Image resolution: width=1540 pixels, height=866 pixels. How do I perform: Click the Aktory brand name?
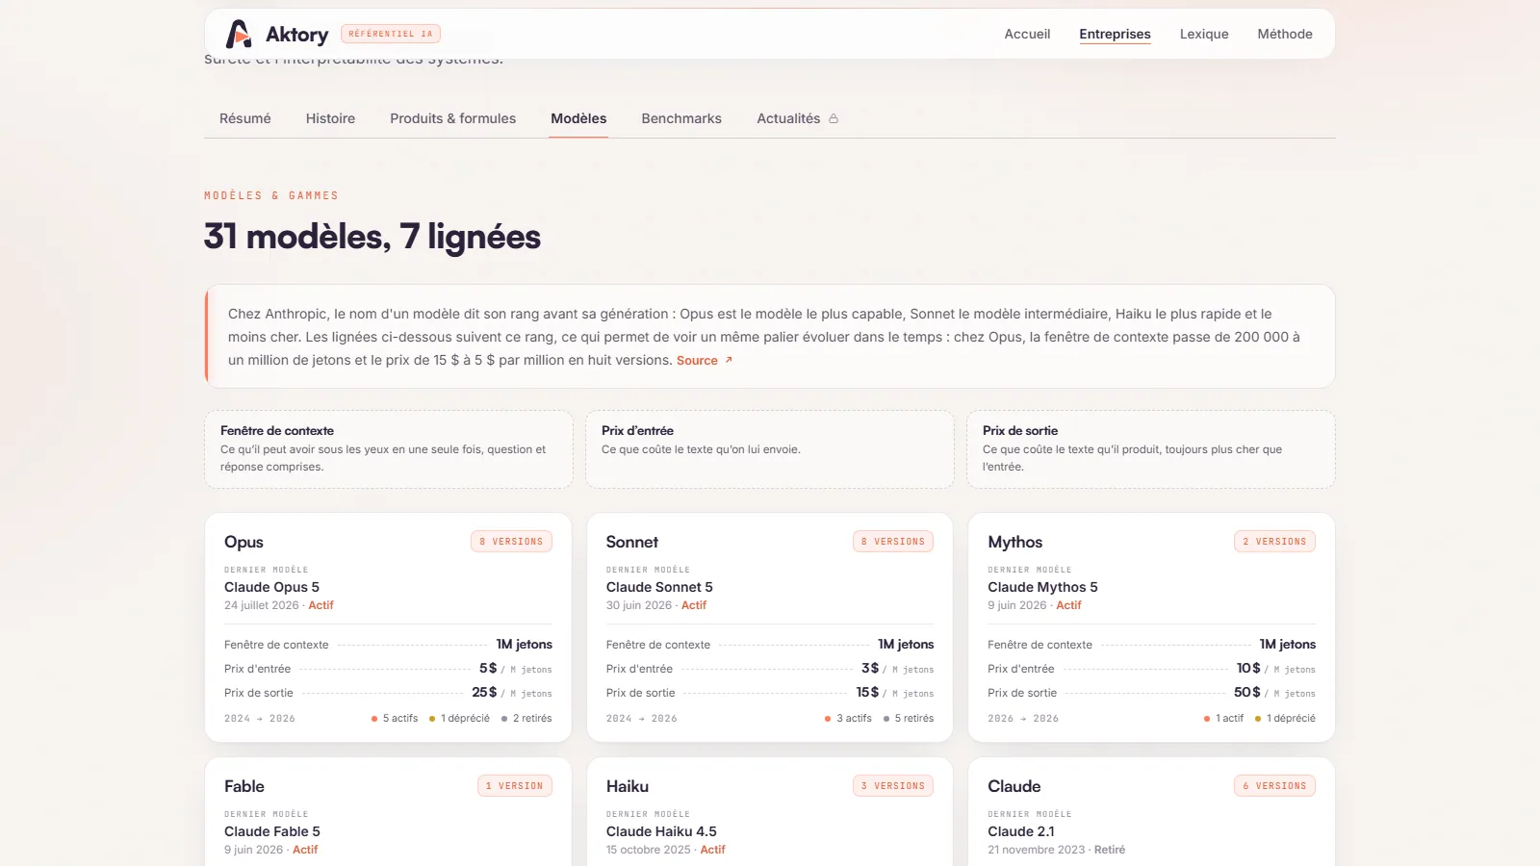pos(296,35)
